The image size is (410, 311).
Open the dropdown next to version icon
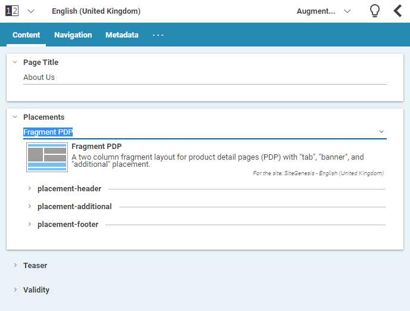coord(31,11)
